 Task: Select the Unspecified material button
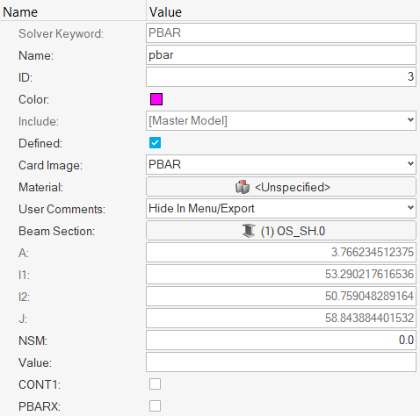pyautogui.click(x=281, y=187)
